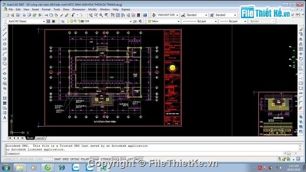Select the Circle draw tool
Image resolution: width=306 pixels, height=172 pixels.
click(x=5, y=59)
